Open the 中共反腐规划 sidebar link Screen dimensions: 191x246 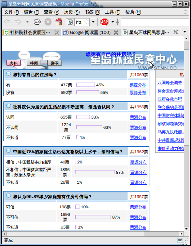point(171,140)
